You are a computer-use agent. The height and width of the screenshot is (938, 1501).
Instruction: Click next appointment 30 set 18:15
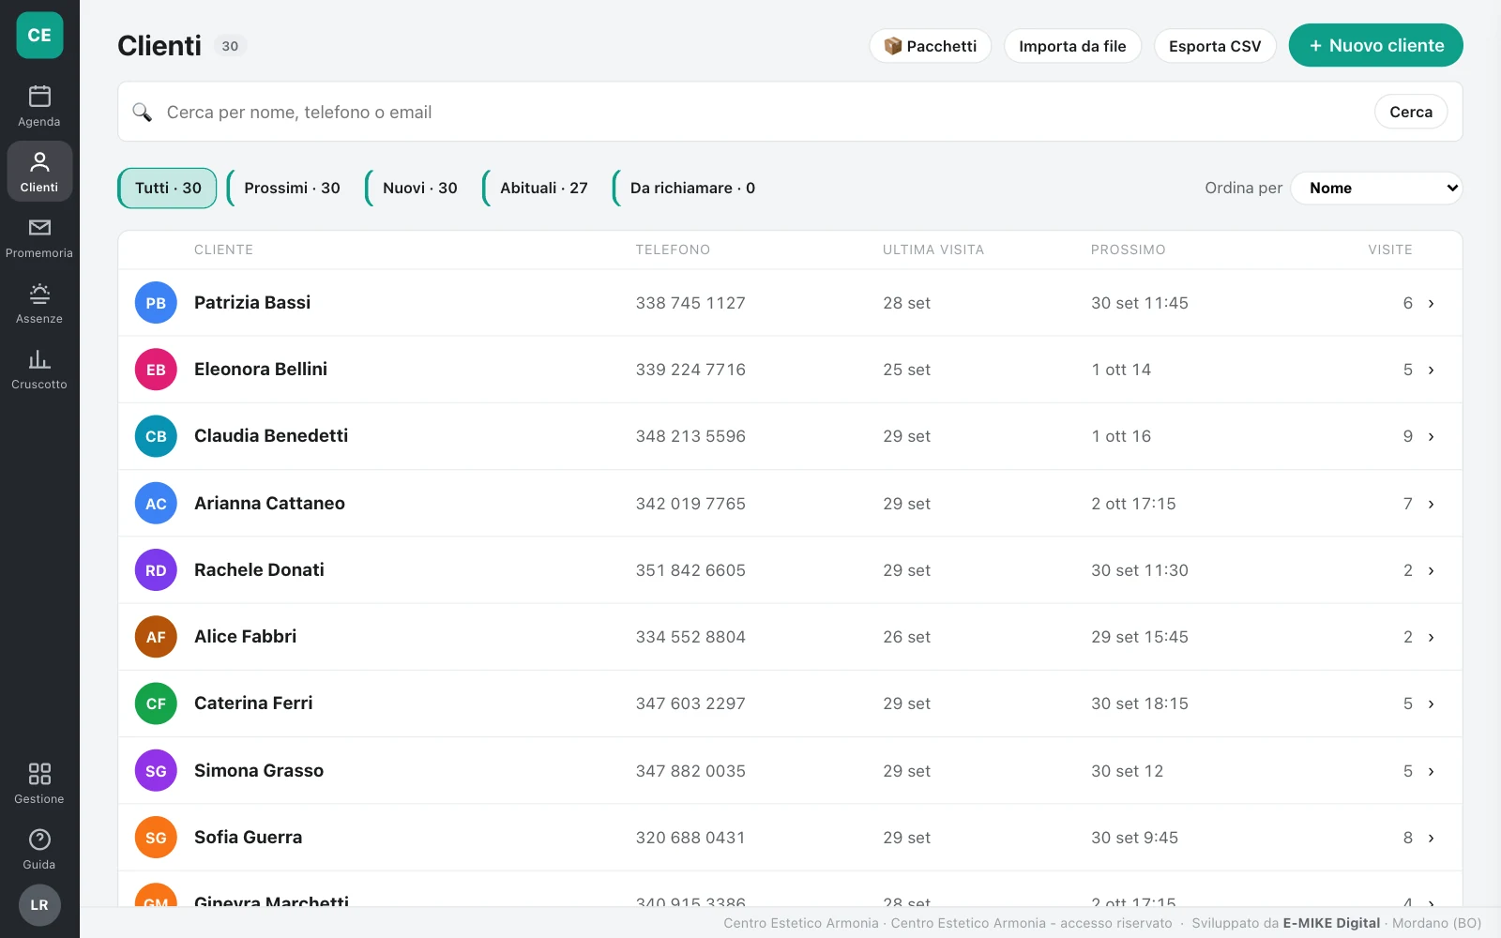pos(1140,703)
